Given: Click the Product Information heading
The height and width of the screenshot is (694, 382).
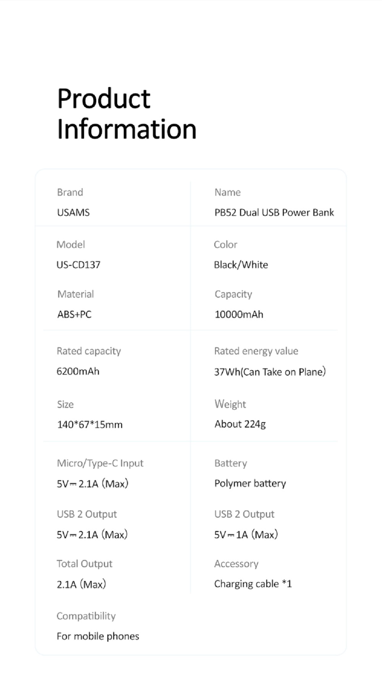Looking at the screenshot, I should click(x=126, y=114).
